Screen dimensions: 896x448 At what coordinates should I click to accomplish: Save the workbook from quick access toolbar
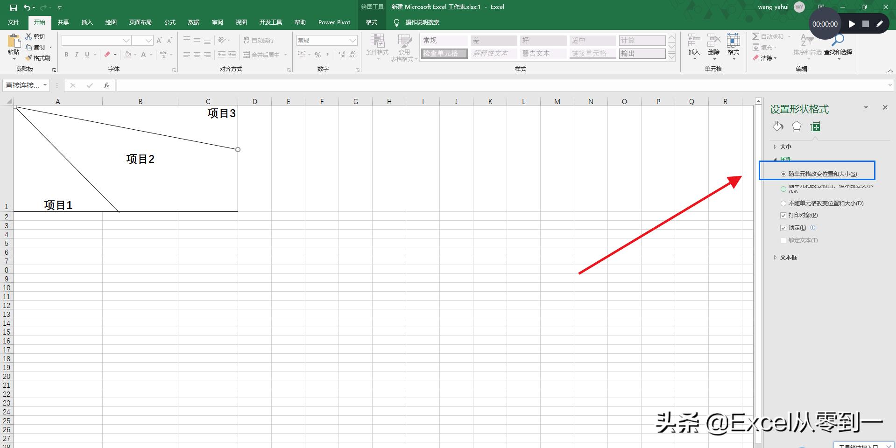[x=13, y=7]
